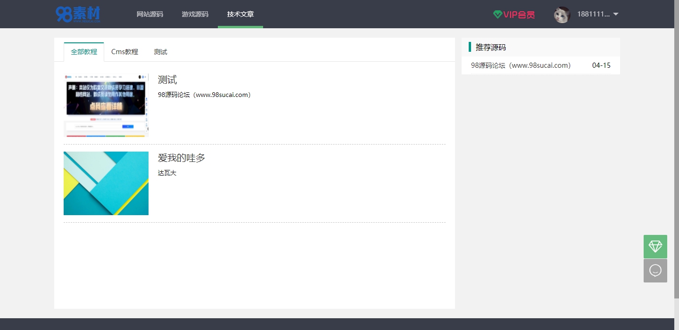Screen dimensions: 679x330
Task: Click the blue geometric thumbnail of 爱我的哇多
Action: pos(106,183)
